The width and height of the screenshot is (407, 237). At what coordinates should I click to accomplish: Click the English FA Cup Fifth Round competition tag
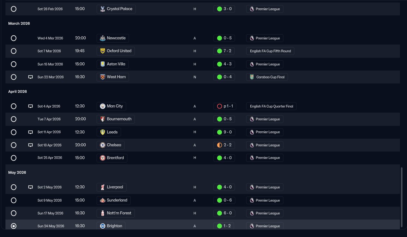[x=270, y=51]
